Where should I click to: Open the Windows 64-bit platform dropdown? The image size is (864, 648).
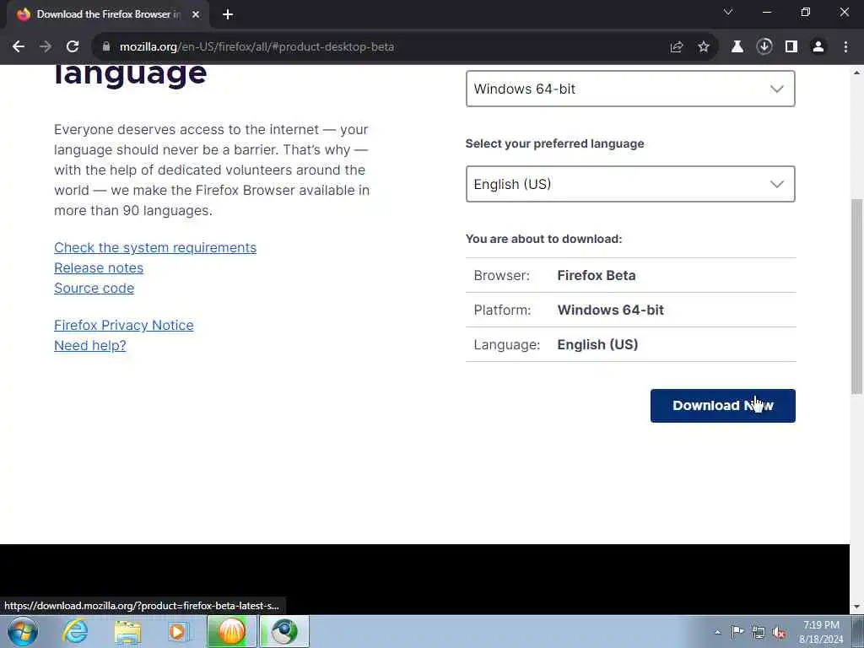click(x=630, y=89)
